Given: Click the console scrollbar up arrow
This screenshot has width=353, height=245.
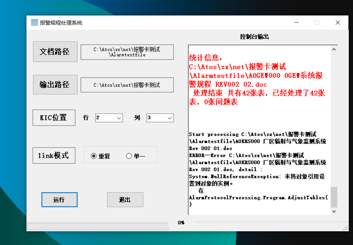Looking at the screenshot, I should 334,50.
